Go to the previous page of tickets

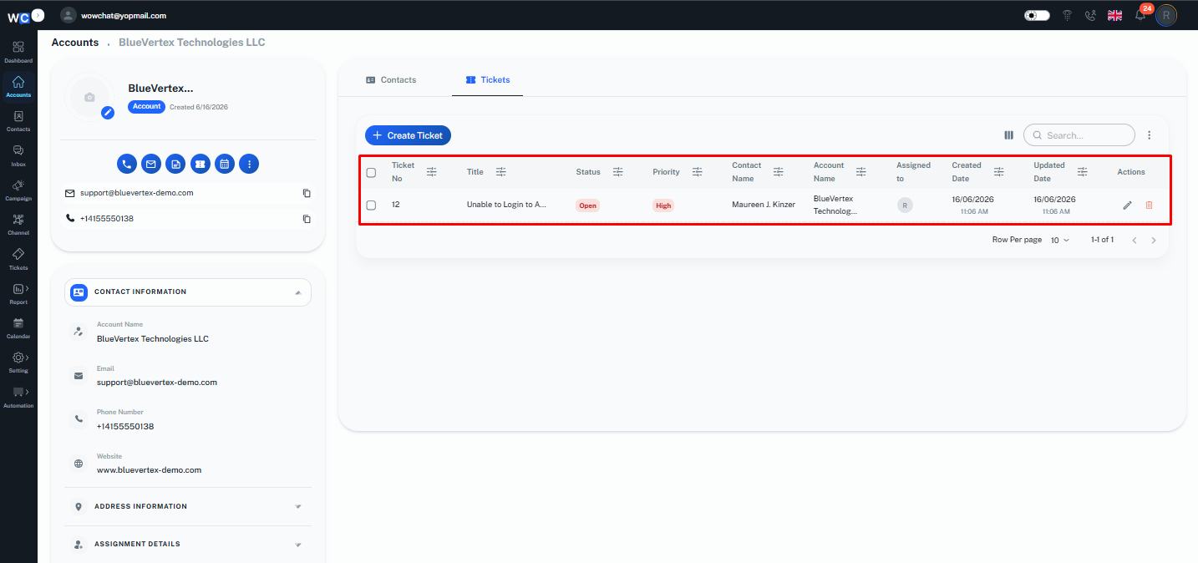click(x=1135, y=241)
